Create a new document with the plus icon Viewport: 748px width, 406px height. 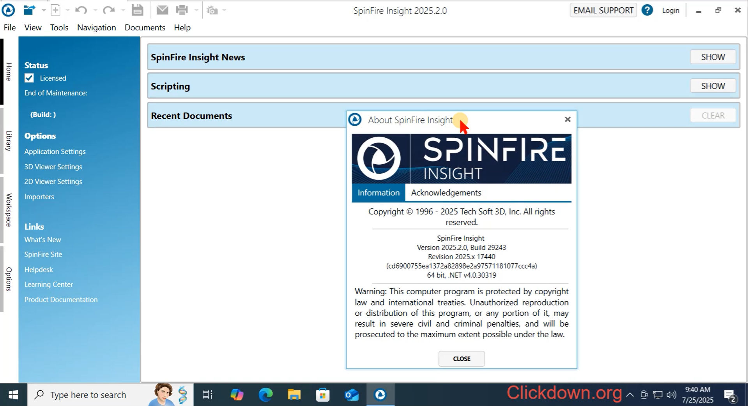(55, 10)
